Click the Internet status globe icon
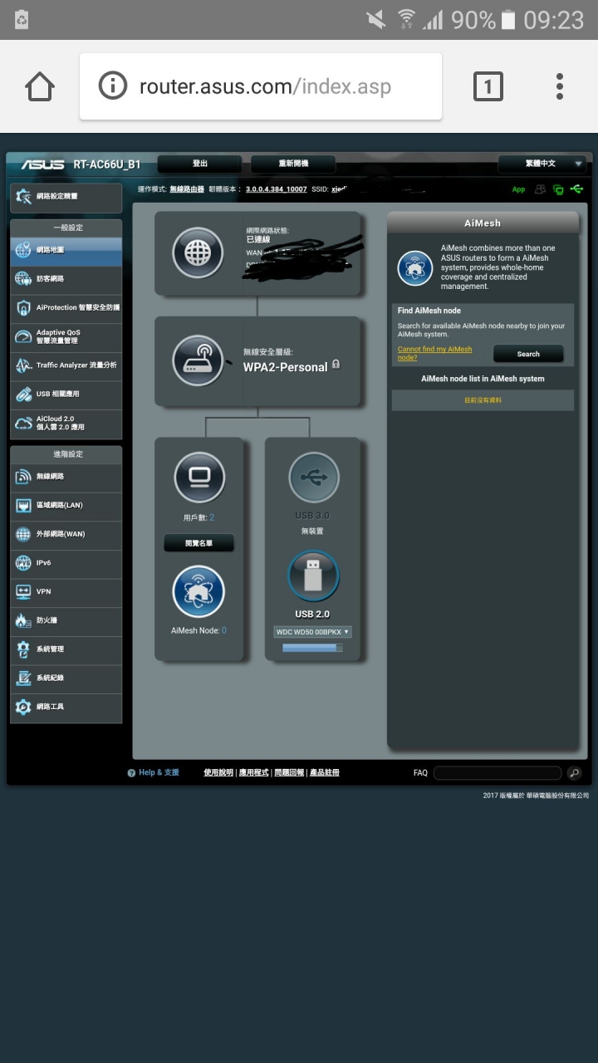598x1063 pixels. tap(198, 252)
